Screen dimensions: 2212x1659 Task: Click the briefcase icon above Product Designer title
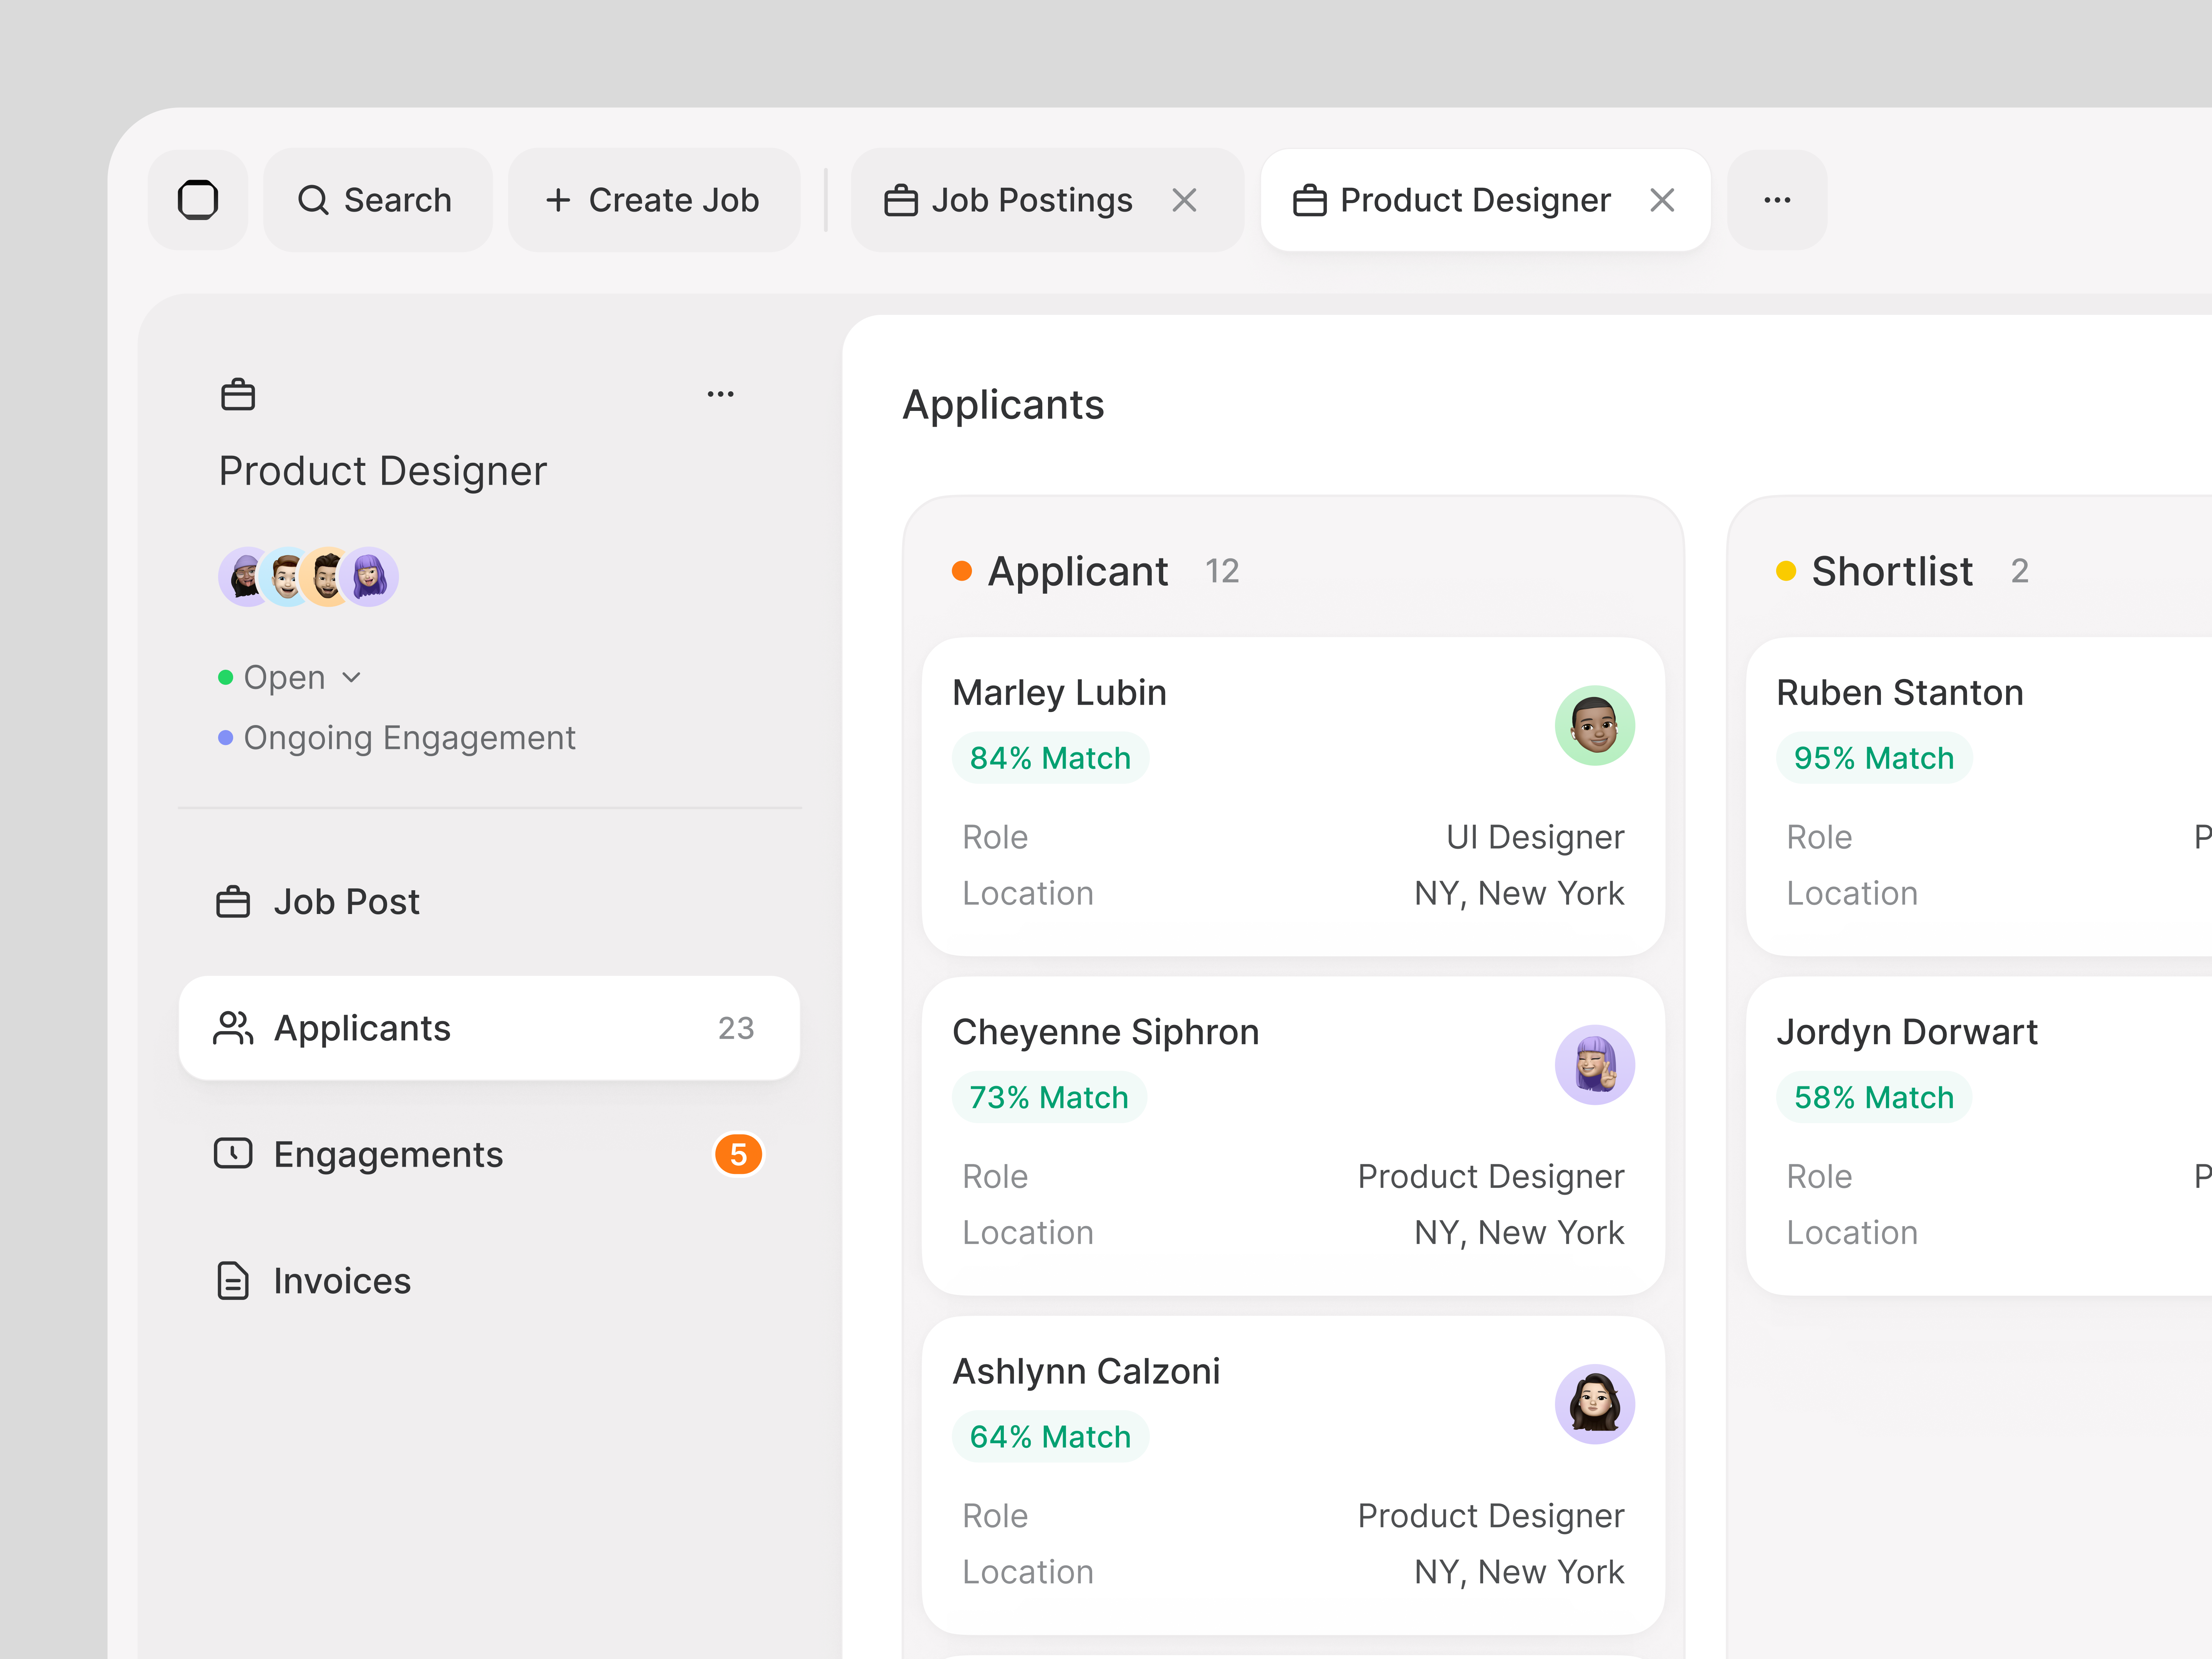pyautogui.click(x=238, y=394)
